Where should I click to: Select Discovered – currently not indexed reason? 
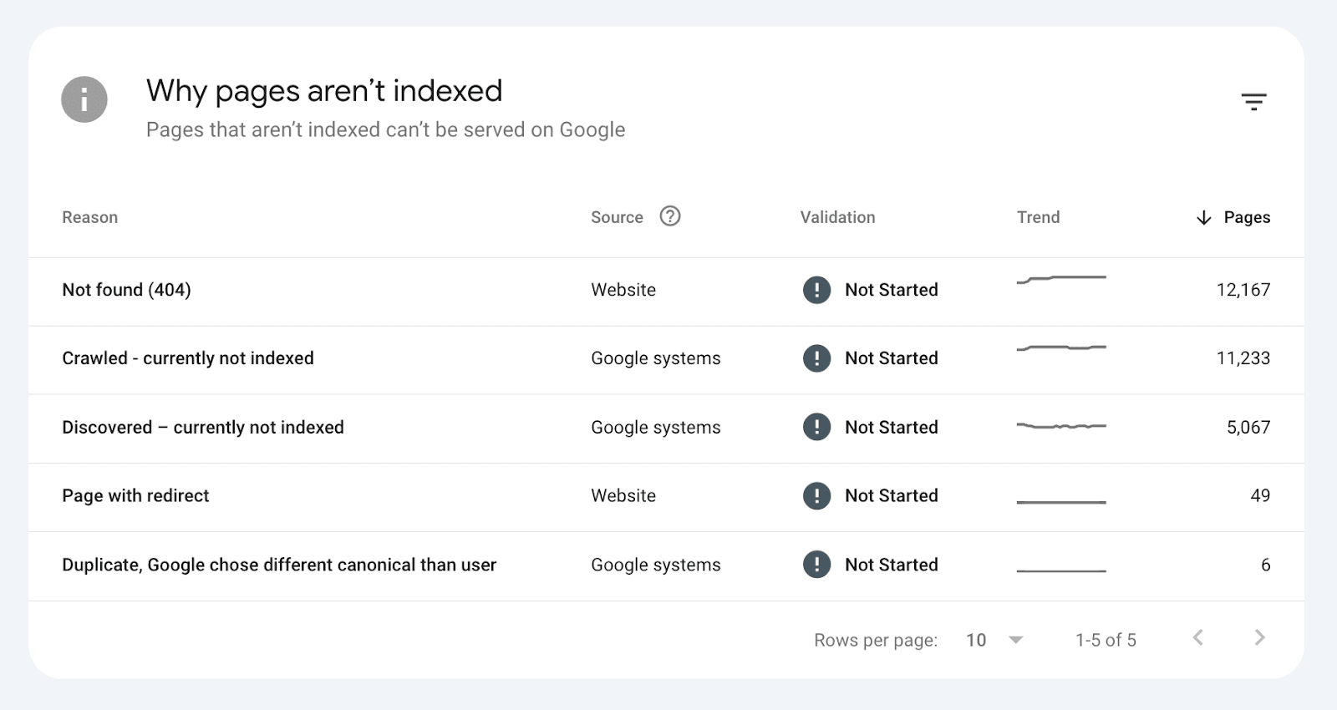click(203, 428)
